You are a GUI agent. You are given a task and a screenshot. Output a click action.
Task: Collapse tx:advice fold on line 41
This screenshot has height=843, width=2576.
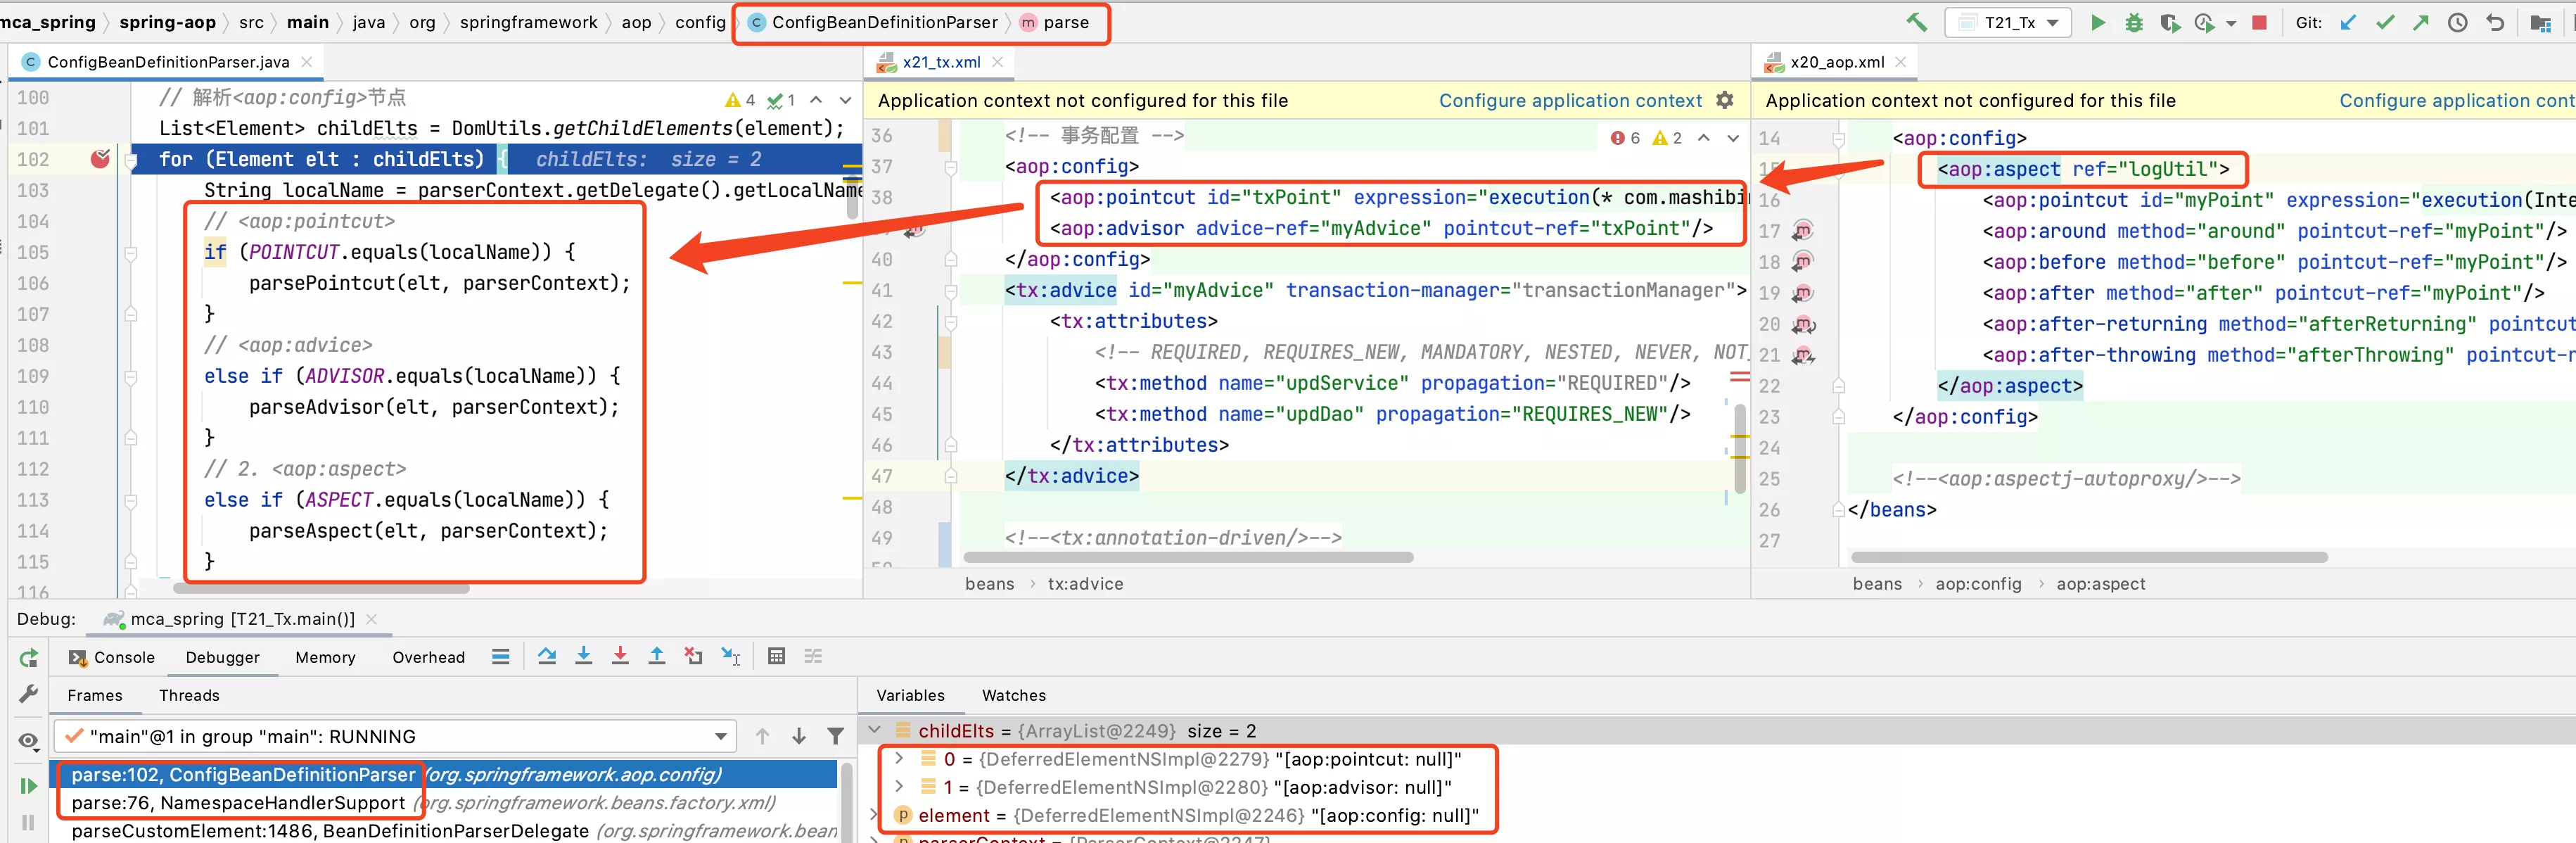click(x=951, y=291)
